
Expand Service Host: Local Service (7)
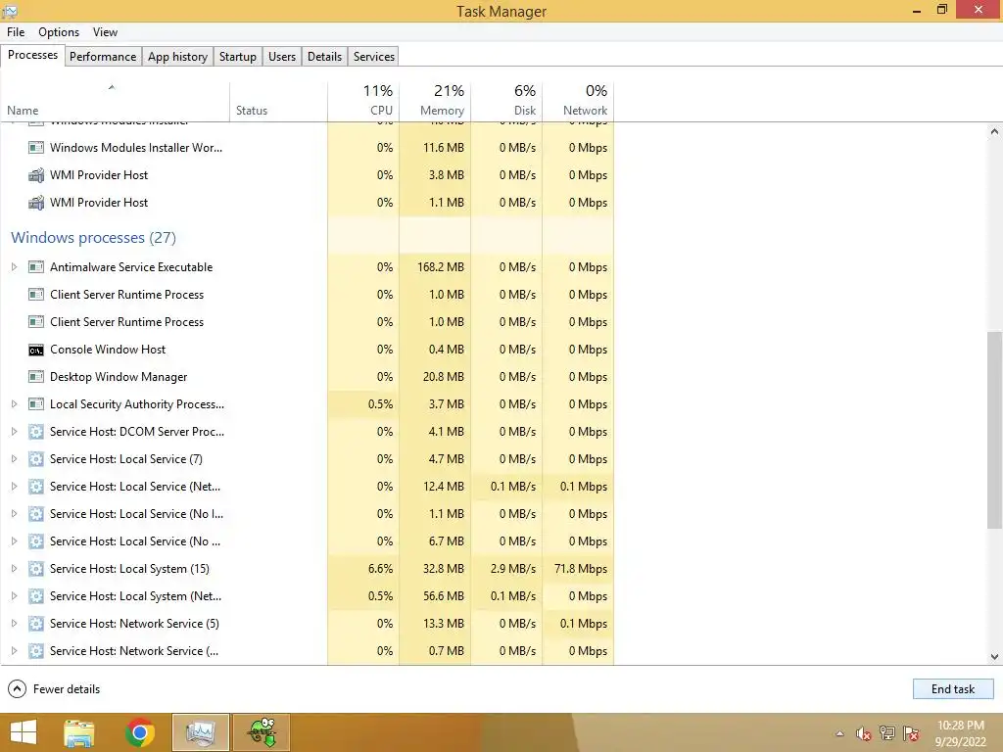coord(14,460)
